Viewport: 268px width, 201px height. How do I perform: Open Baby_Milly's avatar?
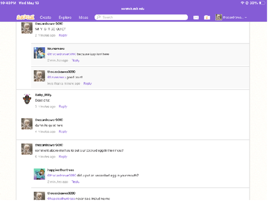click(27, 99)
